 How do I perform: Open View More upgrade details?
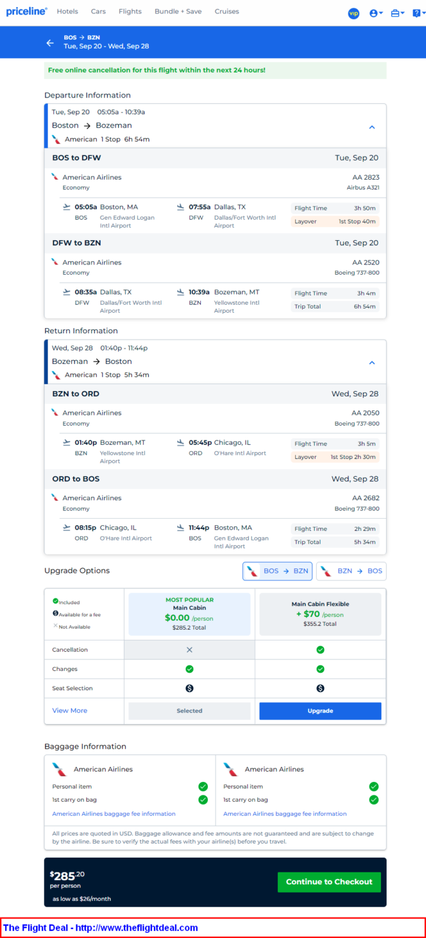pyautogui.click(x=70, y=711)
